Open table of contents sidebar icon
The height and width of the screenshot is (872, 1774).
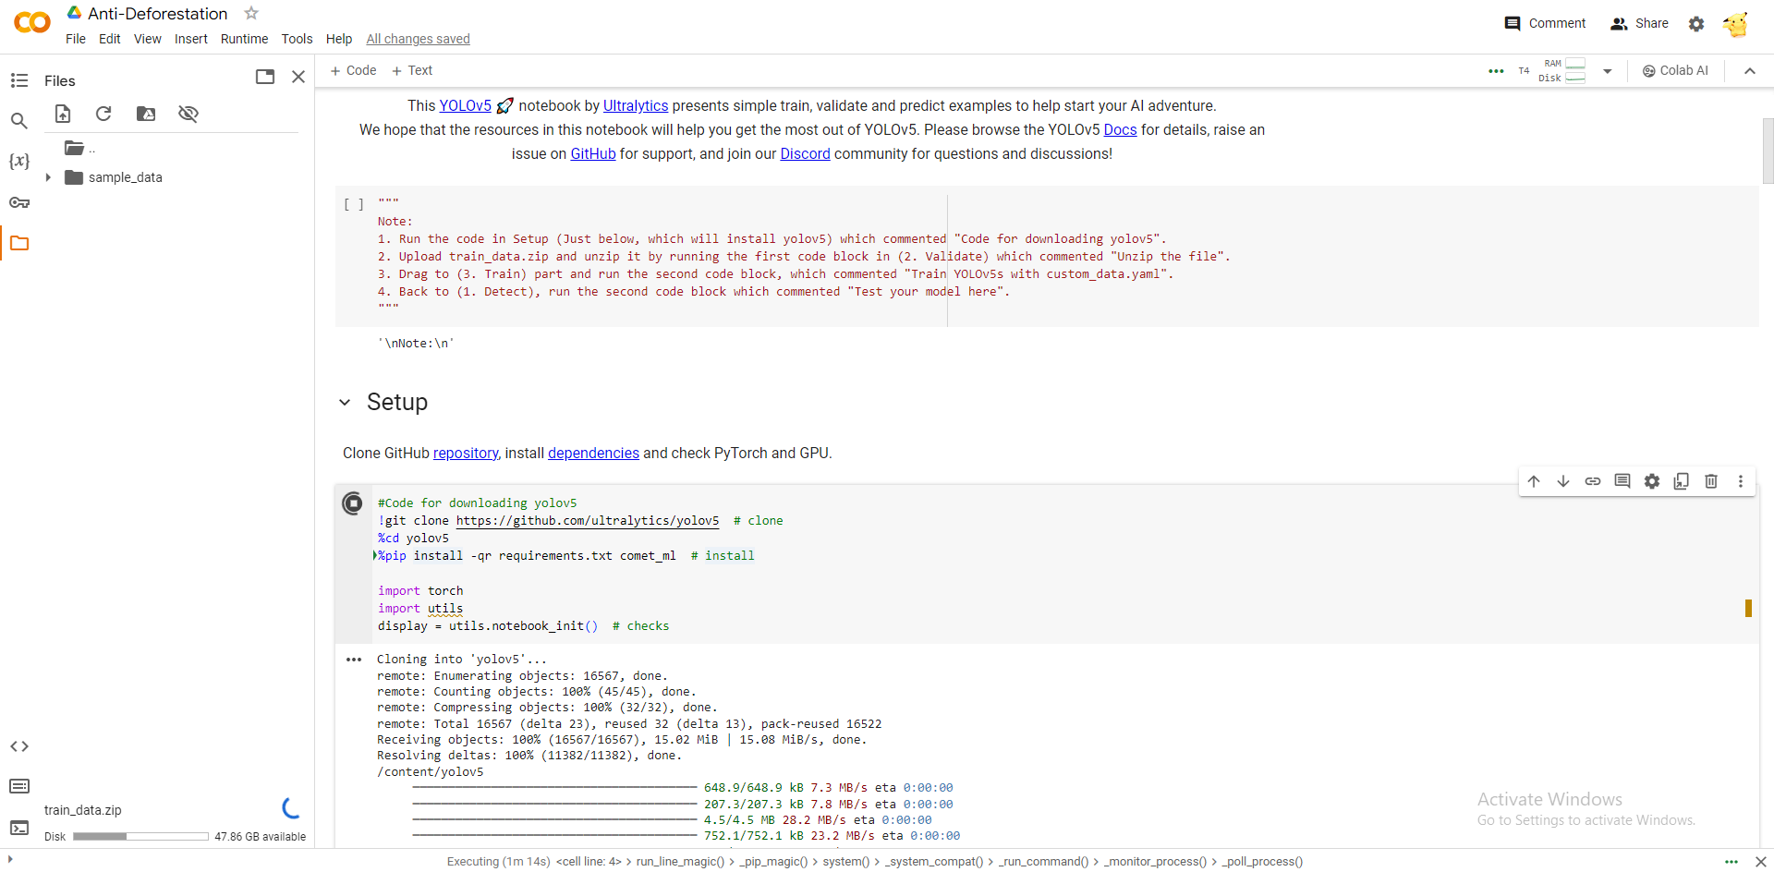coord(19,80)
